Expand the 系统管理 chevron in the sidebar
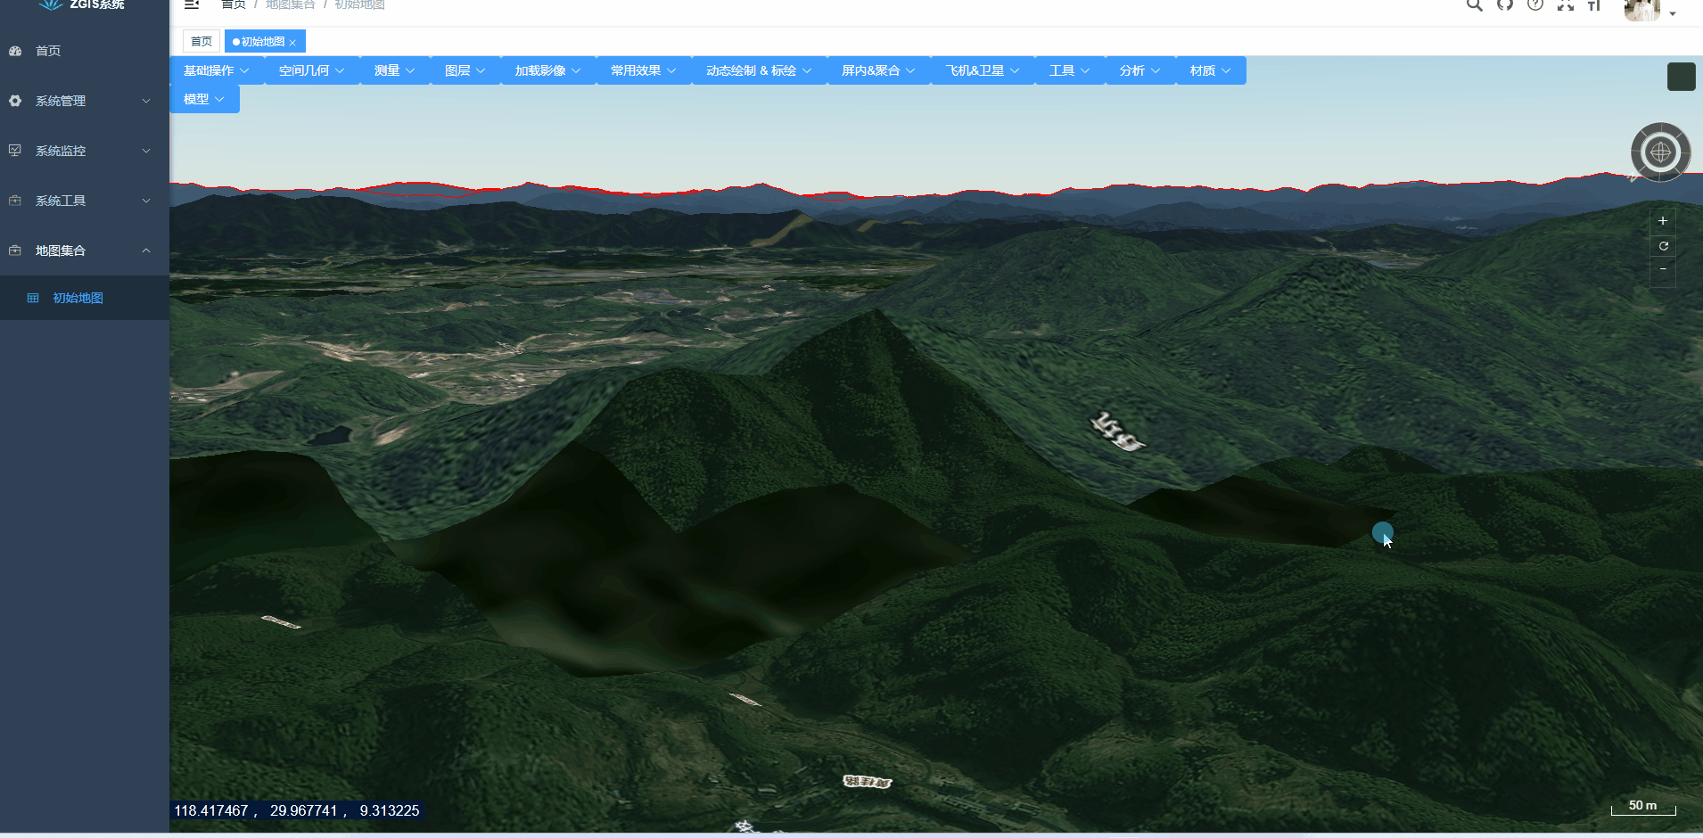 pyautogui.click(x=146, y=101)
